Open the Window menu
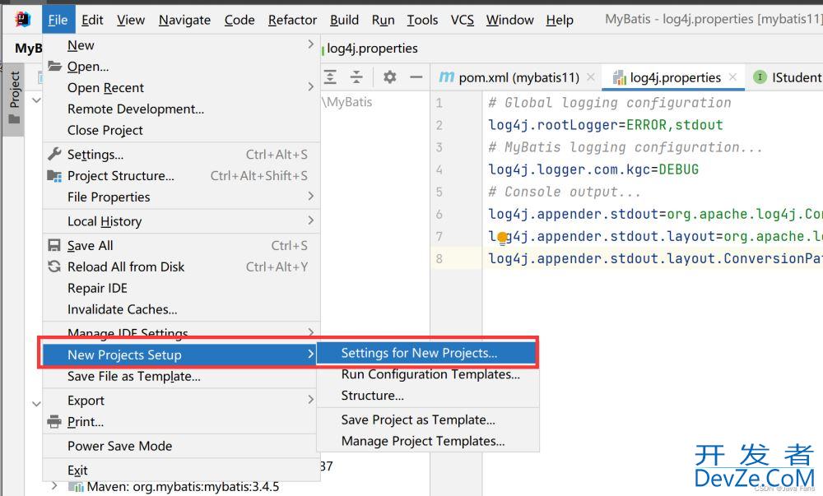This screenshot has width=823, height=496. click(x=509, y=20)
